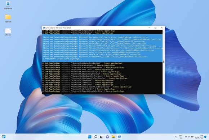Viewport: 209px width, 140px height.
Task: Click the Microsoft.BingWeather command line
Action: [79, 31]
